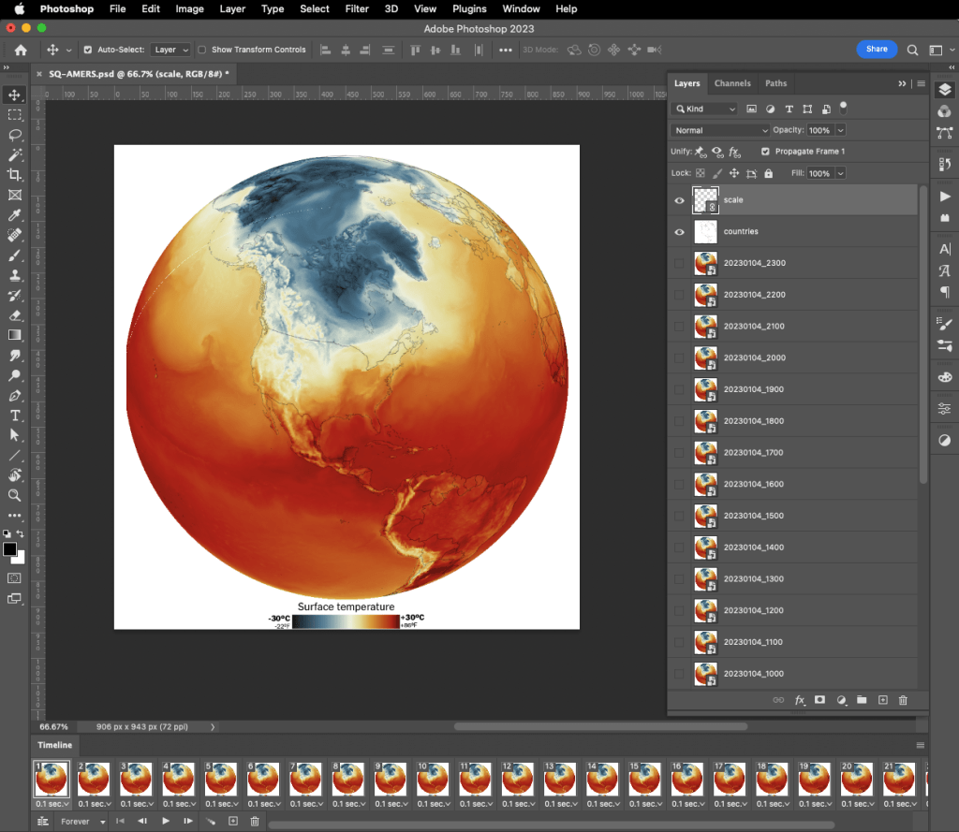
Task: Switch to the Channels tab
Action: pyautogui.click(x=732, y=83)
